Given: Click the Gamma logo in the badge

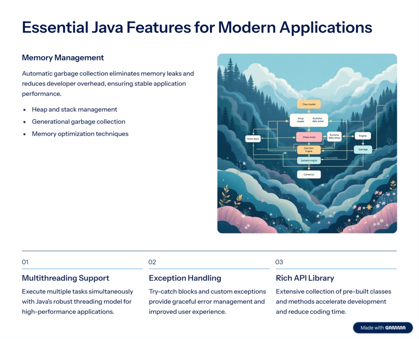Looking at the screenshot, I should point(395,328).
